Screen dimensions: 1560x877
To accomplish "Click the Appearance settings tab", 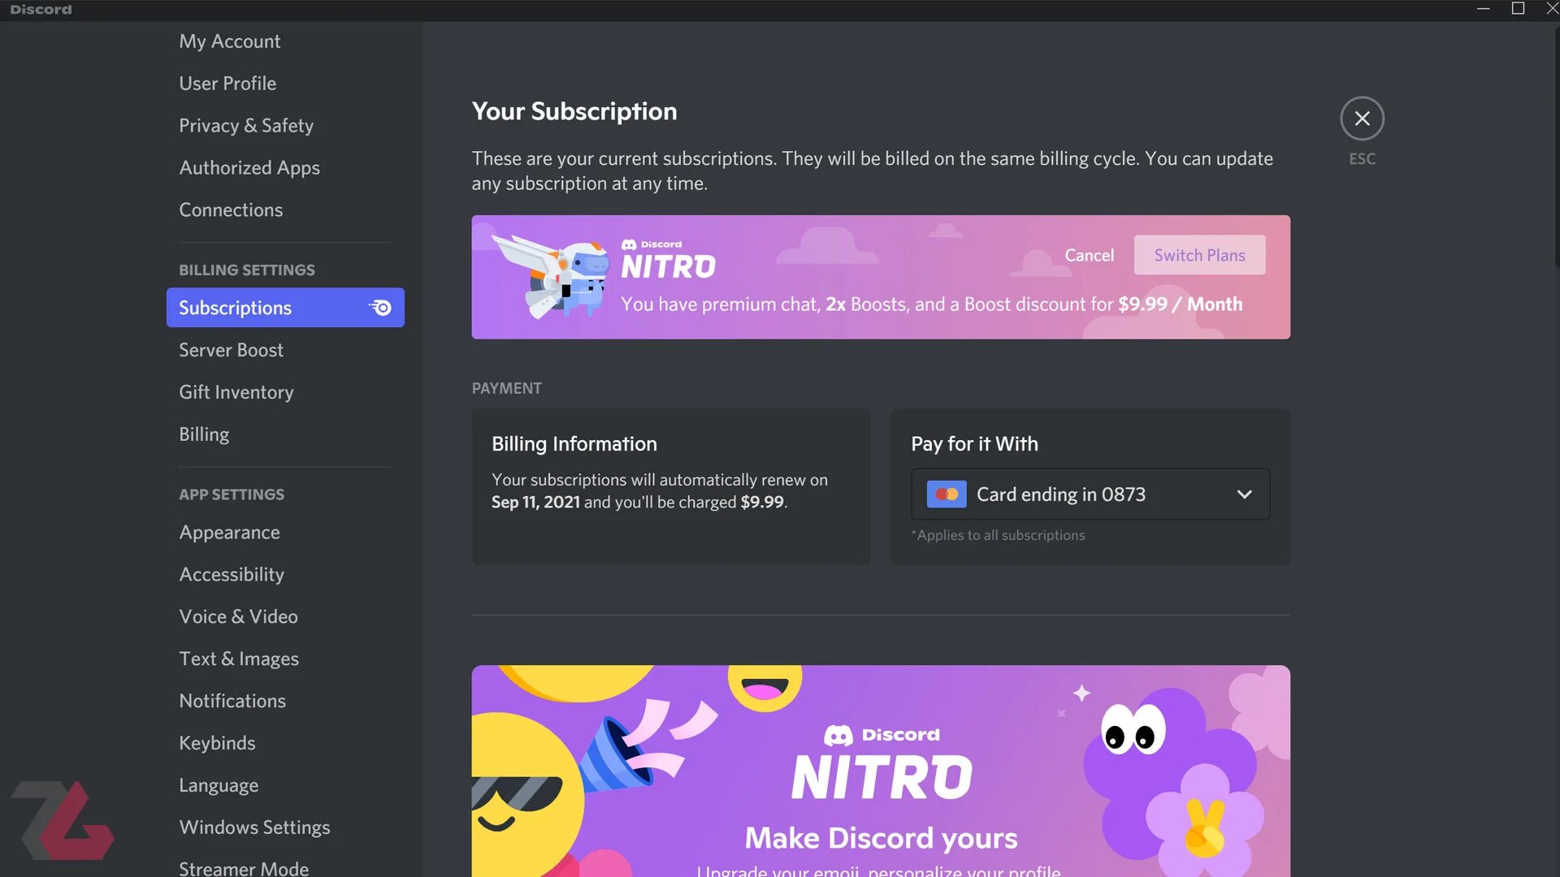I will pos(229,532).
